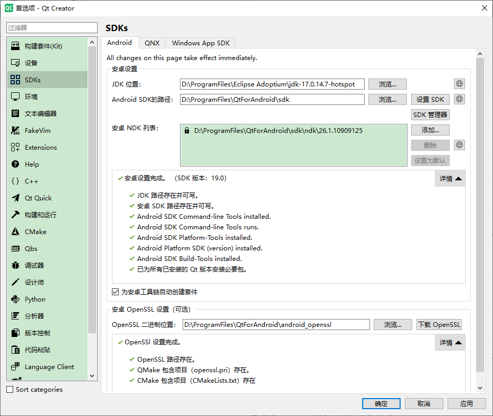Click the 下载 OpenSSL button
The height and width of the screenshot is (416, 493).
click(x=439, y=324)
